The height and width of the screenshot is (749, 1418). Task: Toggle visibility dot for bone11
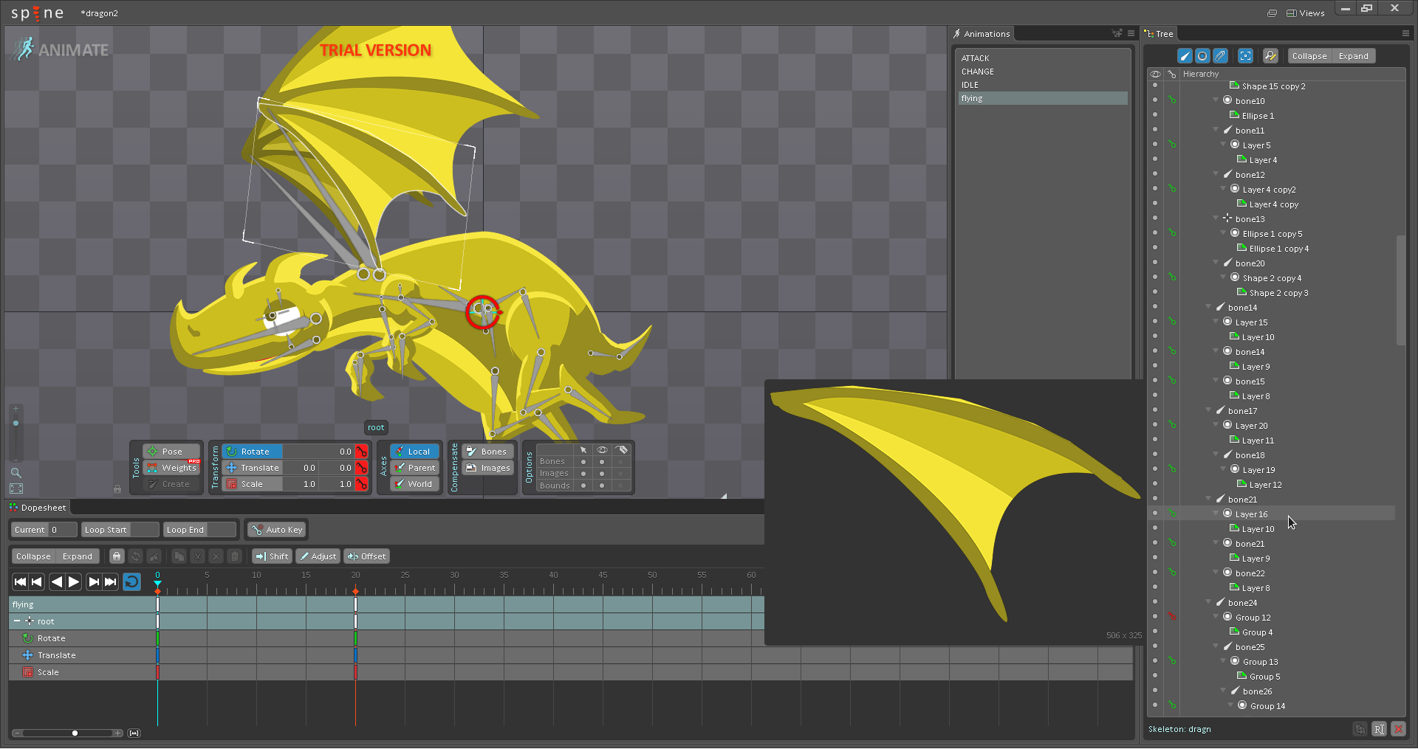coord(1155,130)
